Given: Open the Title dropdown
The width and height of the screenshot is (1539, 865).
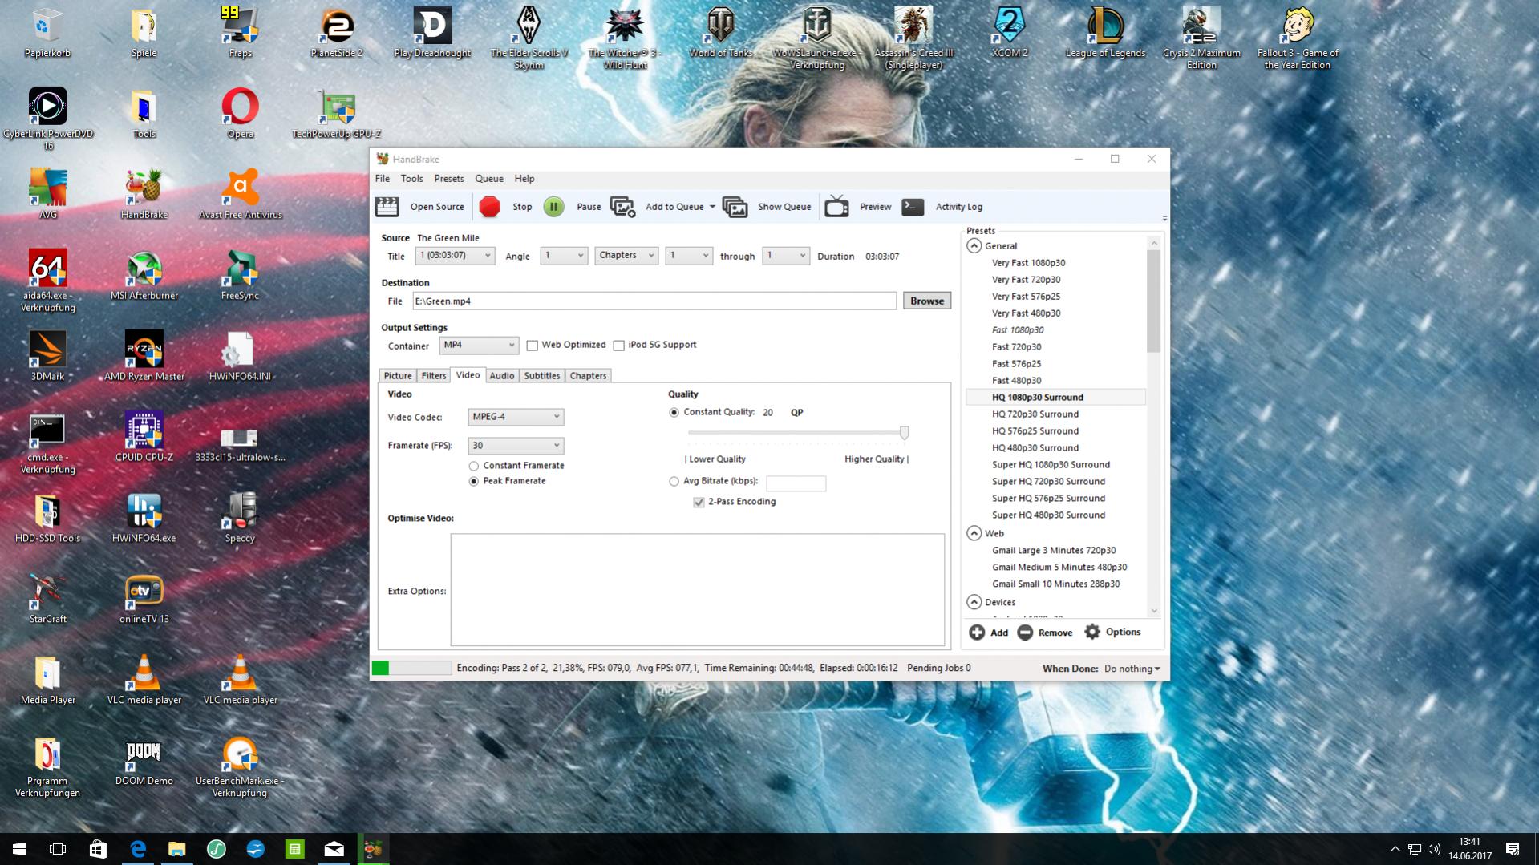Looking at the screenshot, I should pos(455,256).
